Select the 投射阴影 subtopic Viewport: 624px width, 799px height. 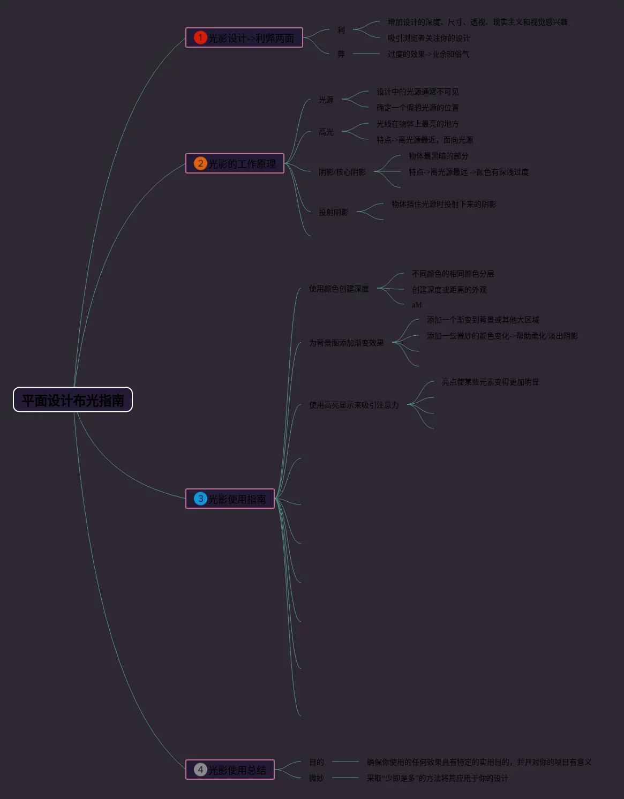(x=334, y=212)
